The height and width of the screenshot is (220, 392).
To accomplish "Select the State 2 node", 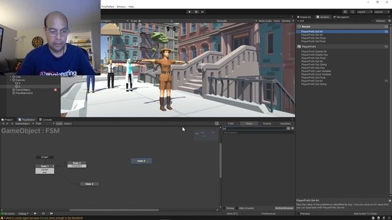I will [77, 163].
